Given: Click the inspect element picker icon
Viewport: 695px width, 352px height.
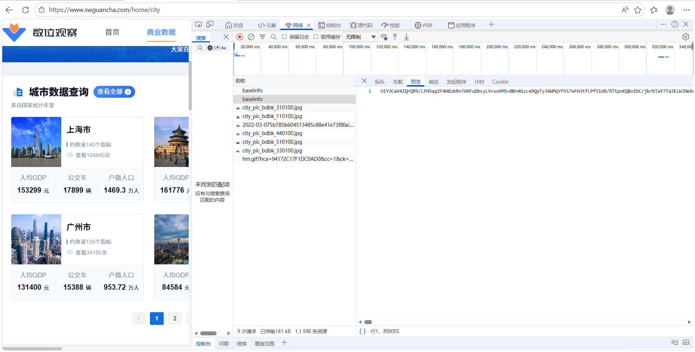Looking at the screenshot, I should [198, 25].
